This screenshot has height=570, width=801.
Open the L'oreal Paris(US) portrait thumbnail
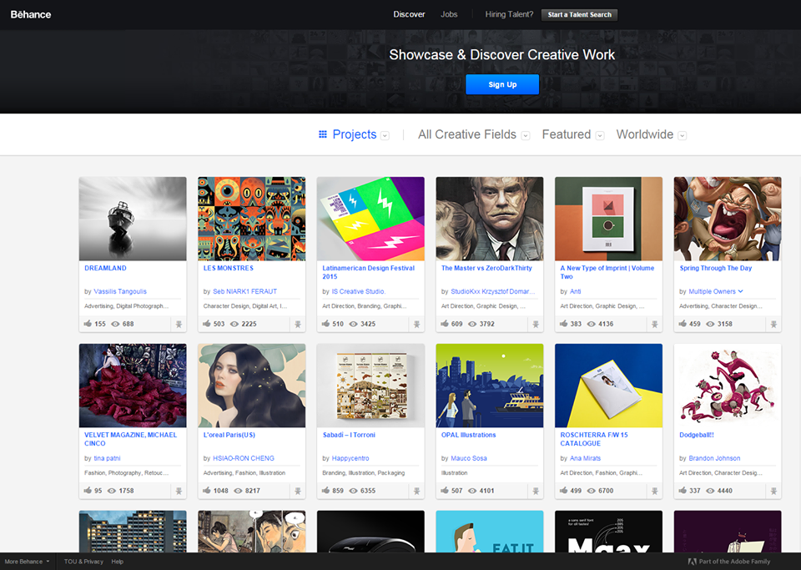tap(252, 386)
